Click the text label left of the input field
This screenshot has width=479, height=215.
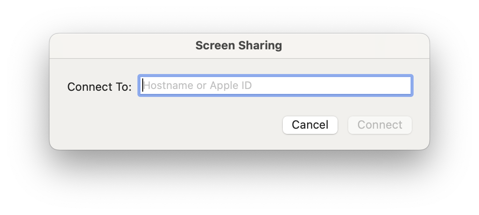[x=99, y=87]
